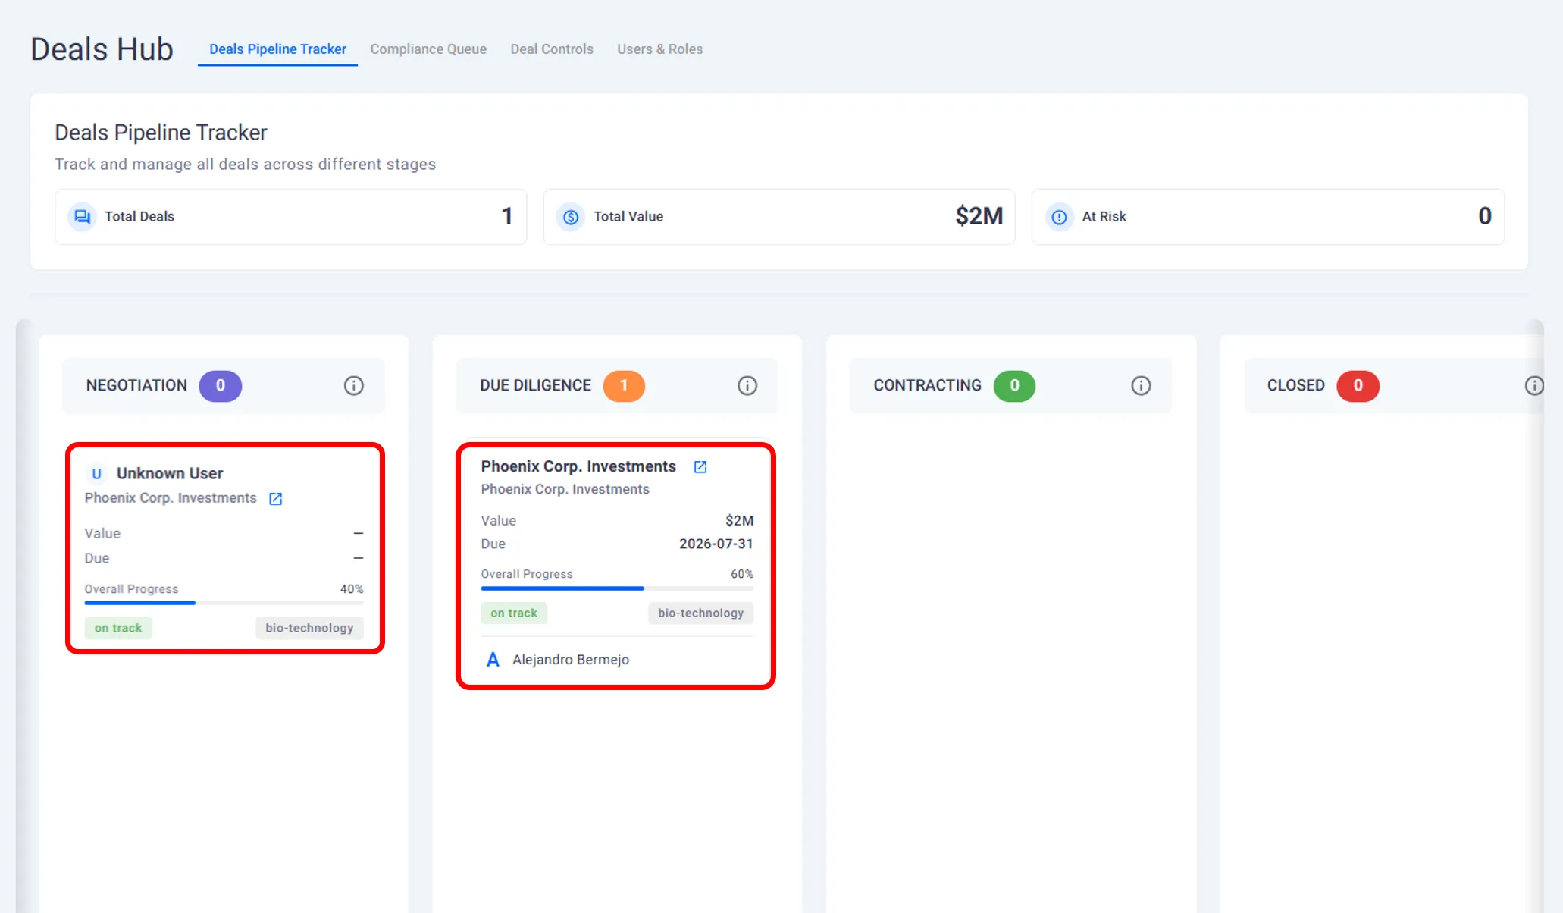Switch to Compliance Queue tab

click(x=428, y=49)
